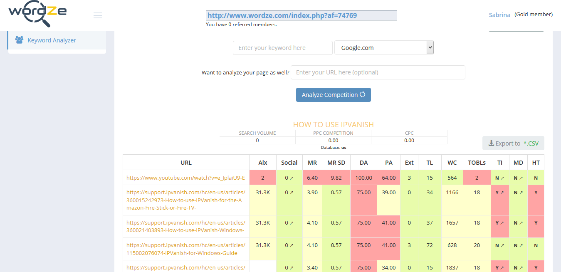This screenshot has width=561, height=272.
Task: Click the DA column header
Action: pos(364,163)
